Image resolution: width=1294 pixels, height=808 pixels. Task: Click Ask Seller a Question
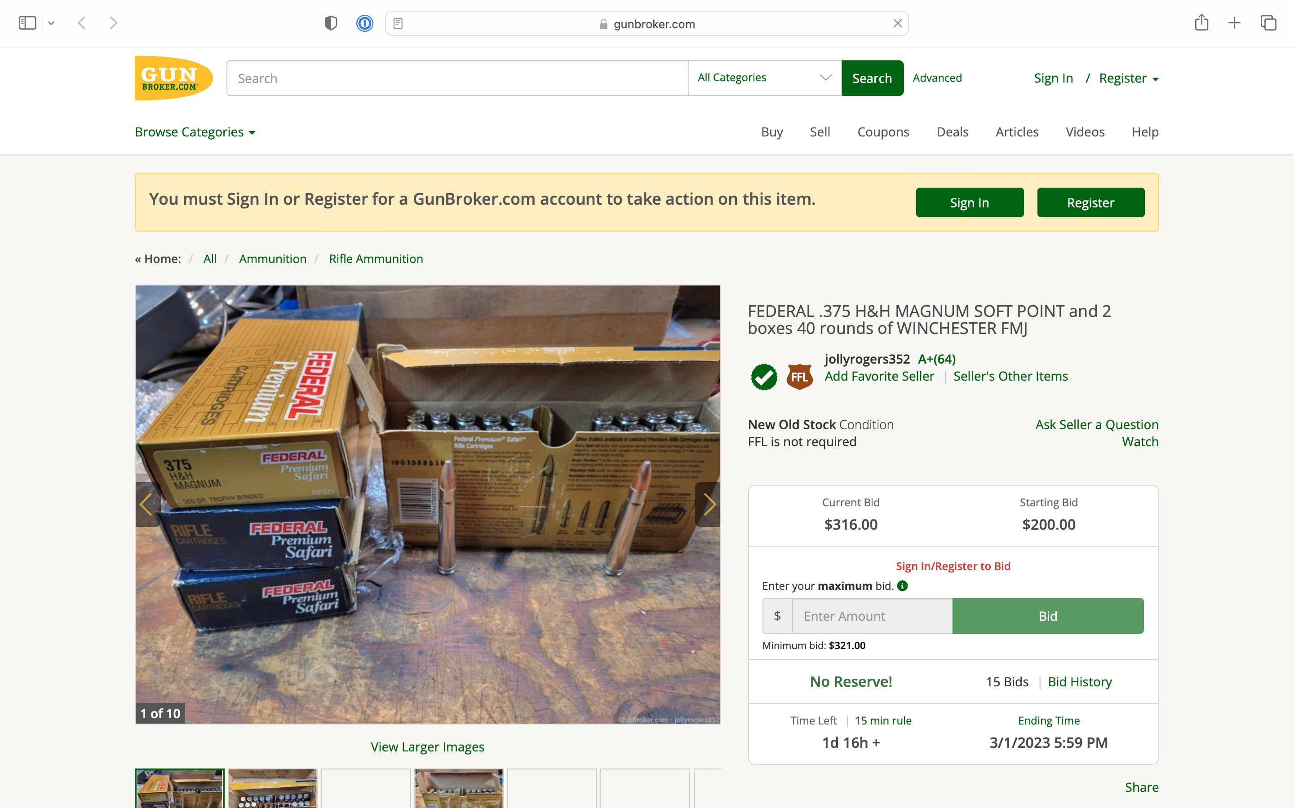[x=1097, y=424]
